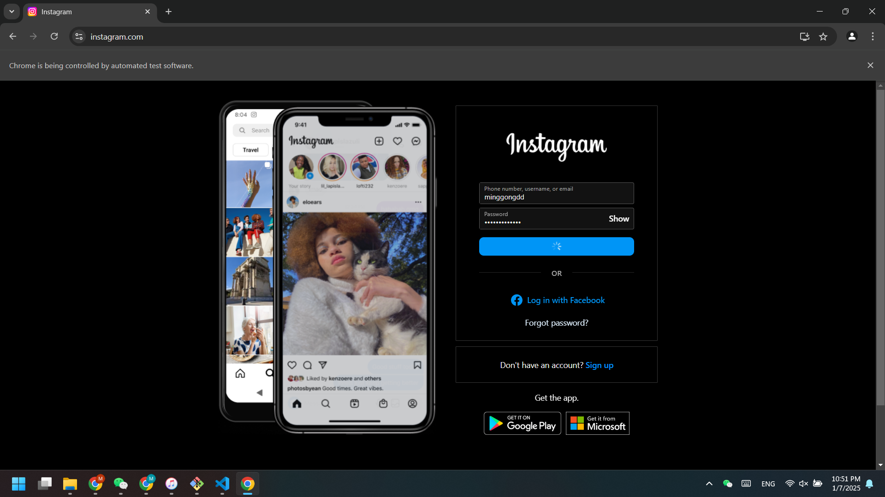Get the app on Google Play

[522, 423]
